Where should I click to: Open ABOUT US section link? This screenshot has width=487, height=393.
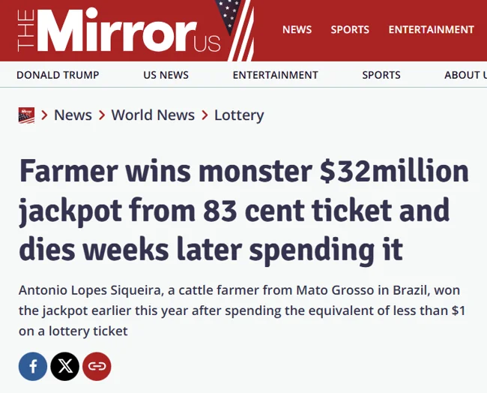tap(465, 75)
